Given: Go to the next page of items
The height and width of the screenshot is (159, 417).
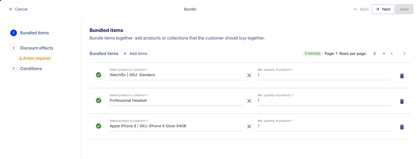Looking at the screenshot, I should coord(404,53).
